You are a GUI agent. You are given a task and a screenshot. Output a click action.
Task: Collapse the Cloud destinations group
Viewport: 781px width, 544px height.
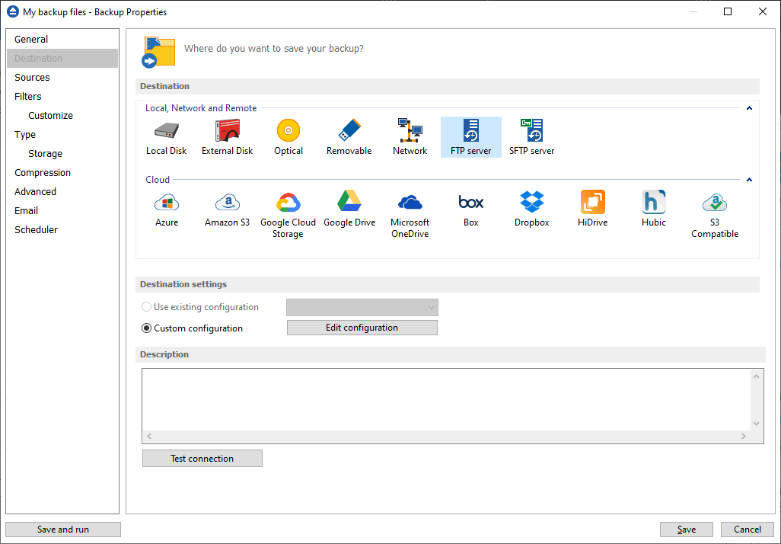(749, 180)
